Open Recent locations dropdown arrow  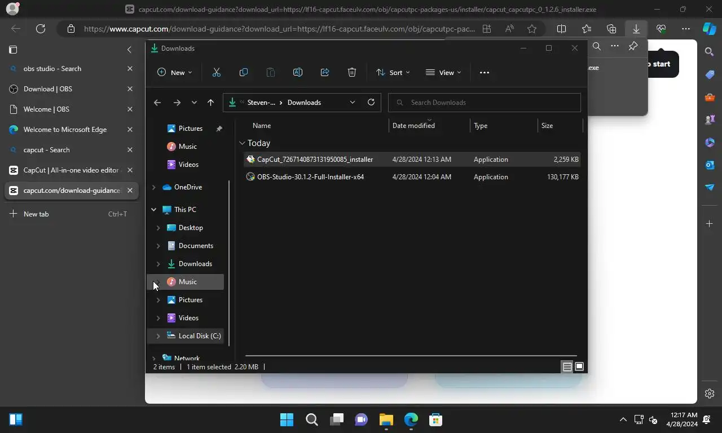(x=194, y=102)
